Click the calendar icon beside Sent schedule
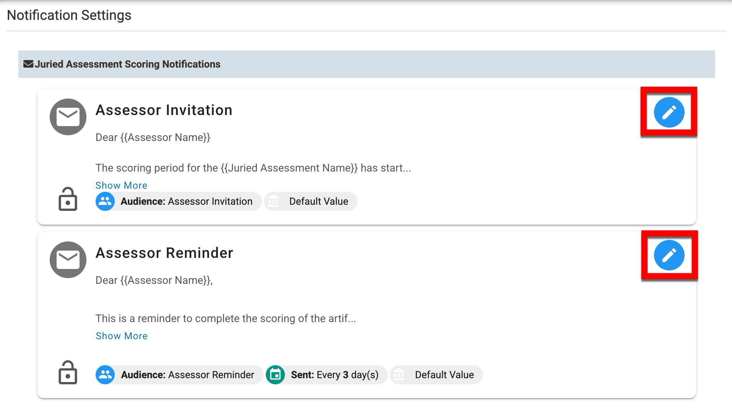Image resolution: width=732 pixels, height=408 pixels. tap(275, 375)
